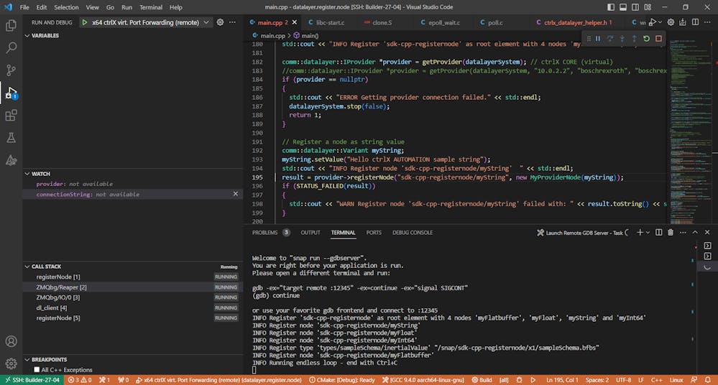Click the SSH: Builder-27-04 remote indicator

click(x=31, y=380)
